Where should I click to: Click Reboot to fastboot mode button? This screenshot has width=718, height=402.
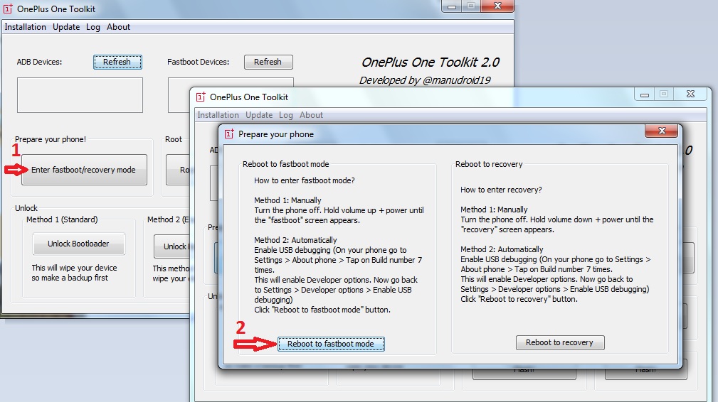tap(331, 344)
